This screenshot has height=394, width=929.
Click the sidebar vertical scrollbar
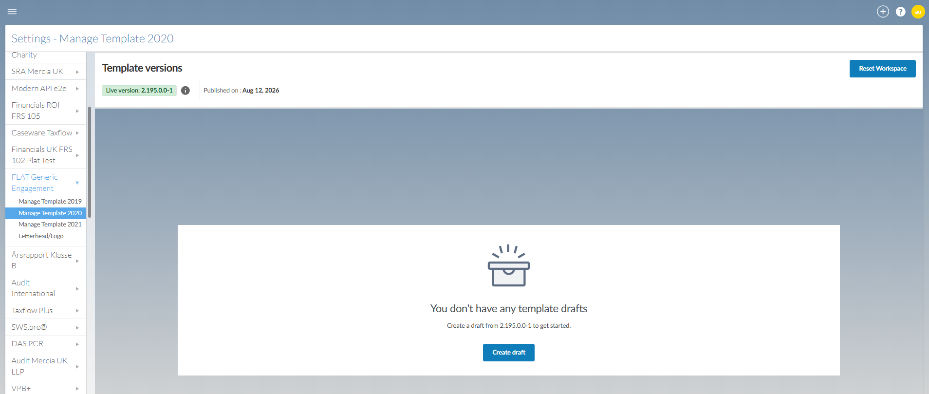click(90, 162)
